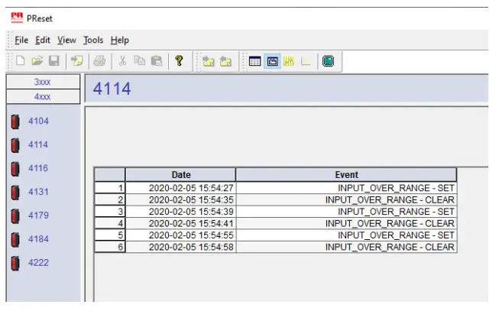The width and height of the screenshot is (496, 311).
Task: Select device 4222 in the sidebar
Action: pos(38,263)
